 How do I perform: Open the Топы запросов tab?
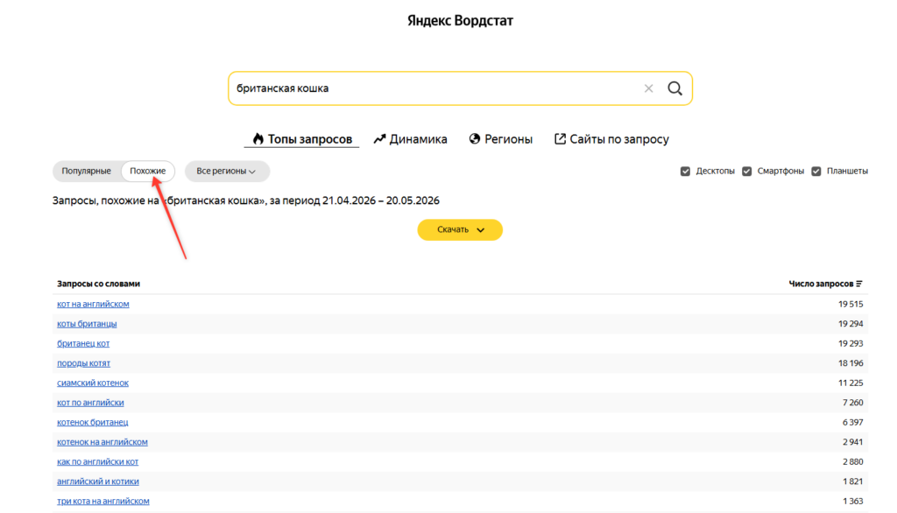(x=302, y=139)
